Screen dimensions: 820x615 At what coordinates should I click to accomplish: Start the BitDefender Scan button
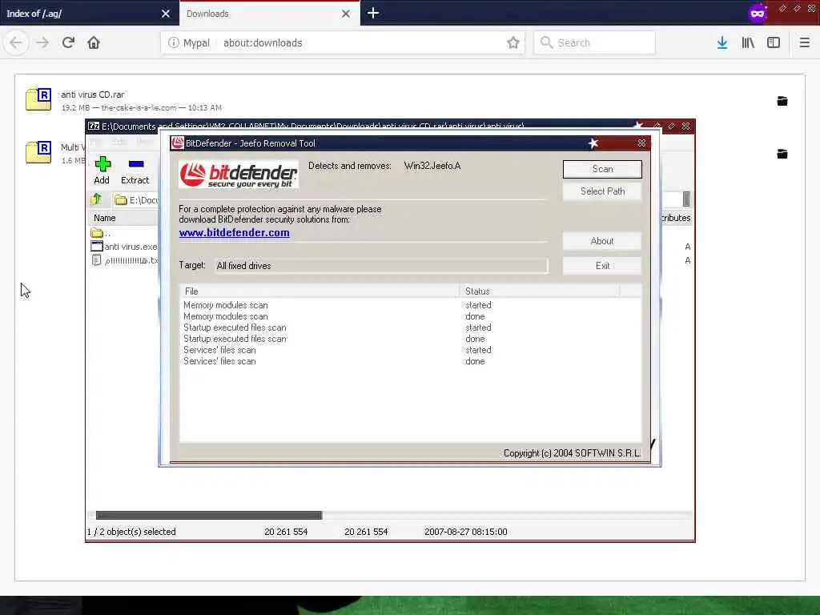[602, 169]
